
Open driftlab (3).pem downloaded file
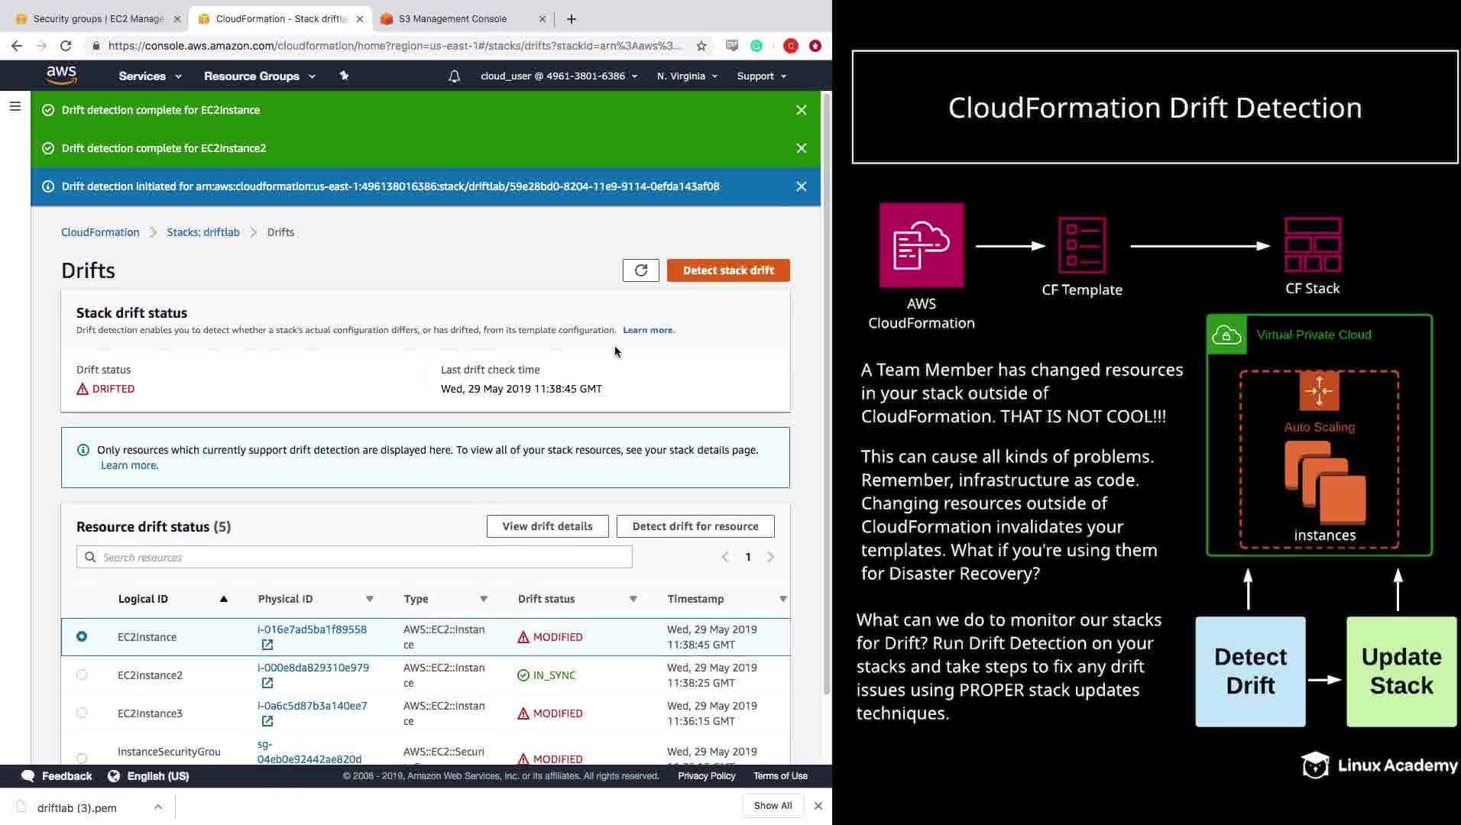tap(76, 807)
